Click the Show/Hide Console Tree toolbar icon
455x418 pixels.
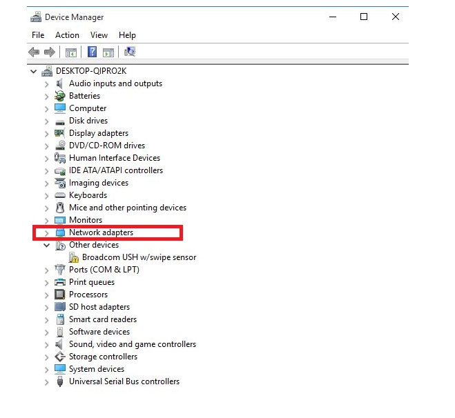click(71, 52)
